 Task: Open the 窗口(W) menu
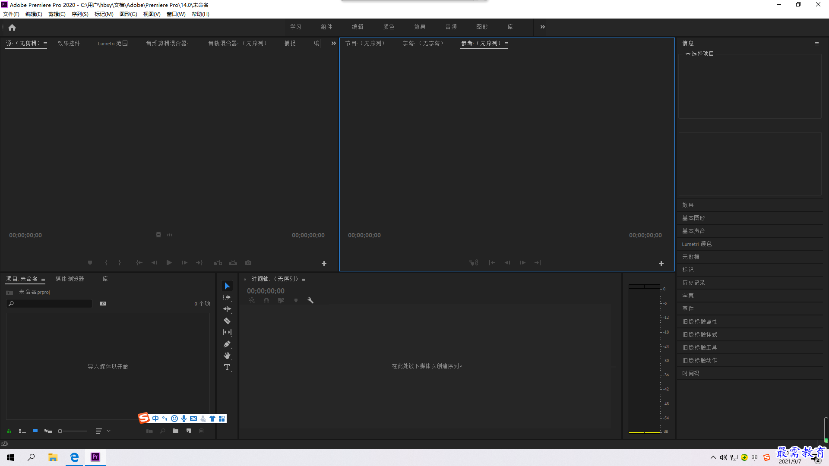pos(176,14)
